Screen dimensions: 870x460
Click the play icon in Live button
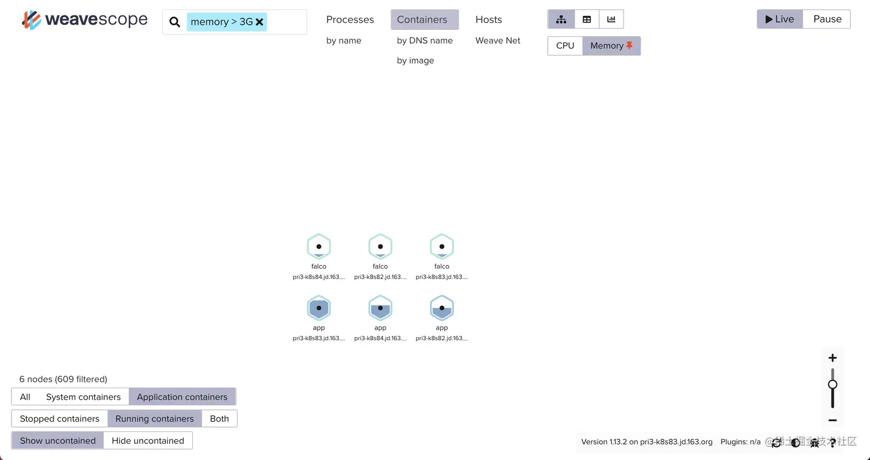(x=769, y=19)
